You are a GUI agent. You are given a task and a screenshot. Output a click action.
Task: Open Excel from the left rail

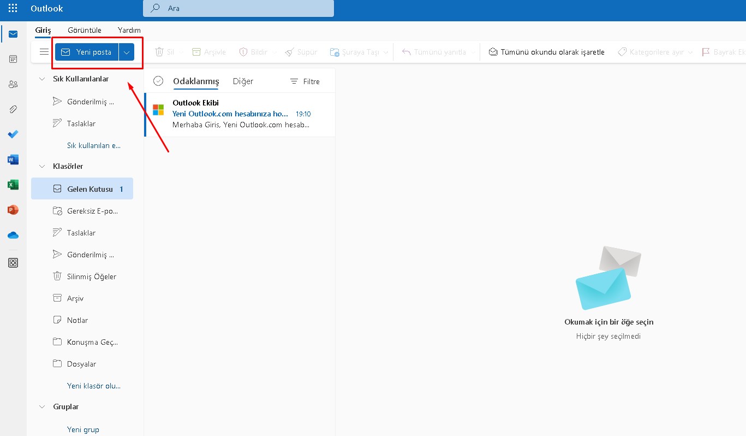[13, 184]
